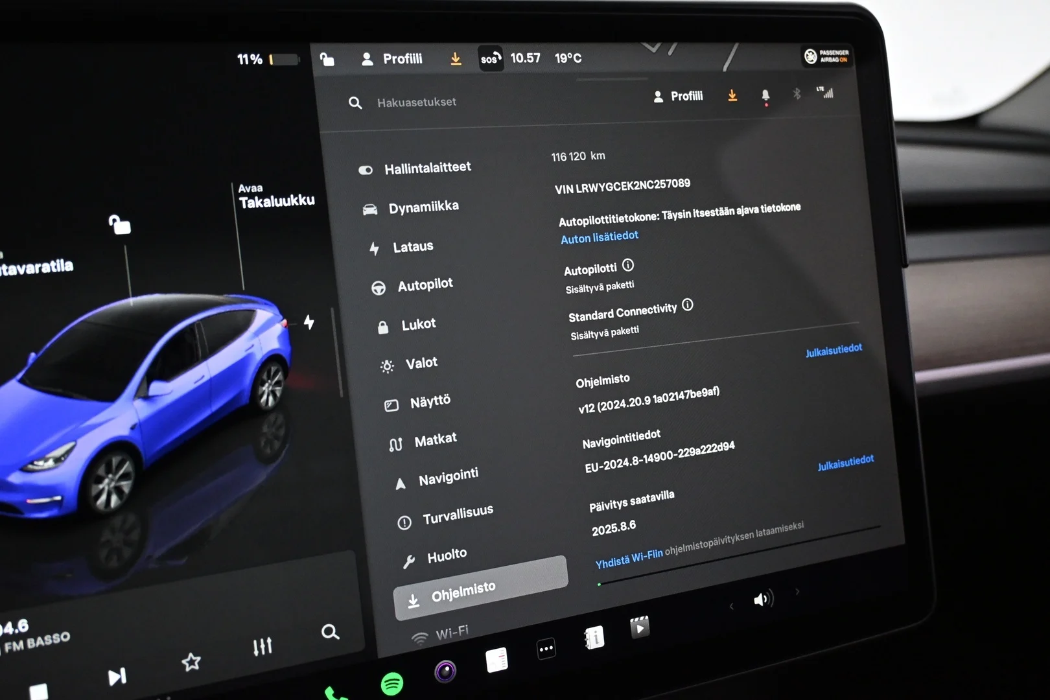Open the three-dots app launcher
The height and width of the screenshot is (700, 1050).
546,649
